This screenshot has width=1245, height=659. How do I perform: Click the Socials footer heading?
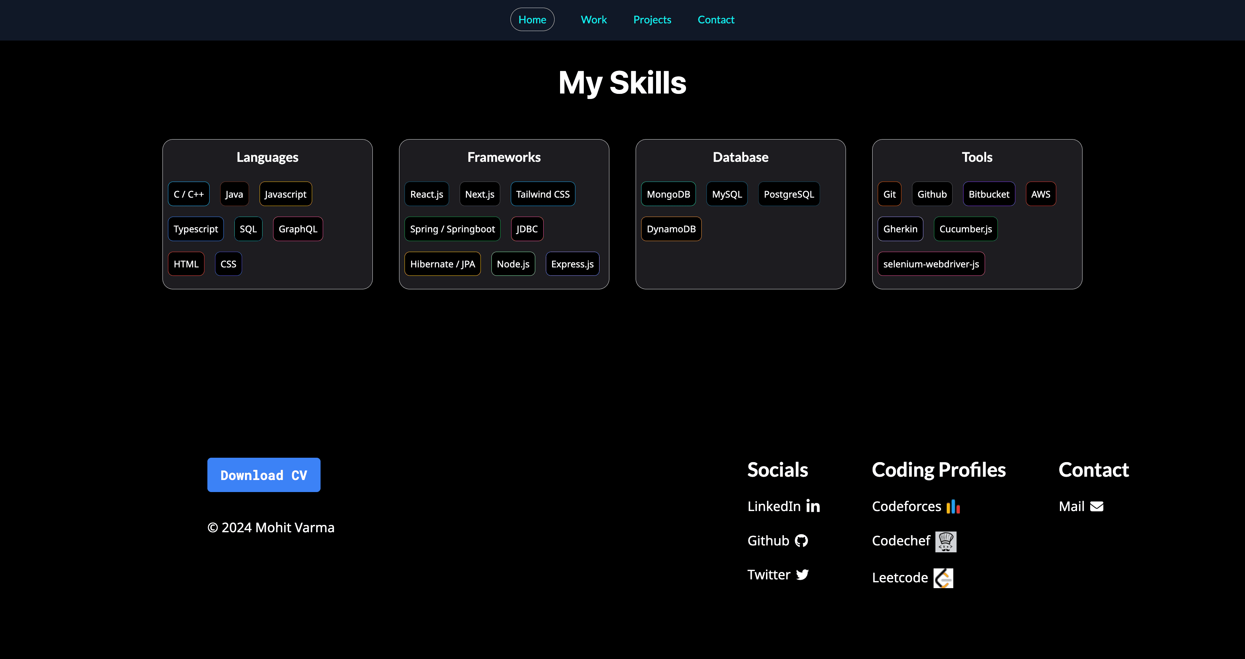pos(778,469)
